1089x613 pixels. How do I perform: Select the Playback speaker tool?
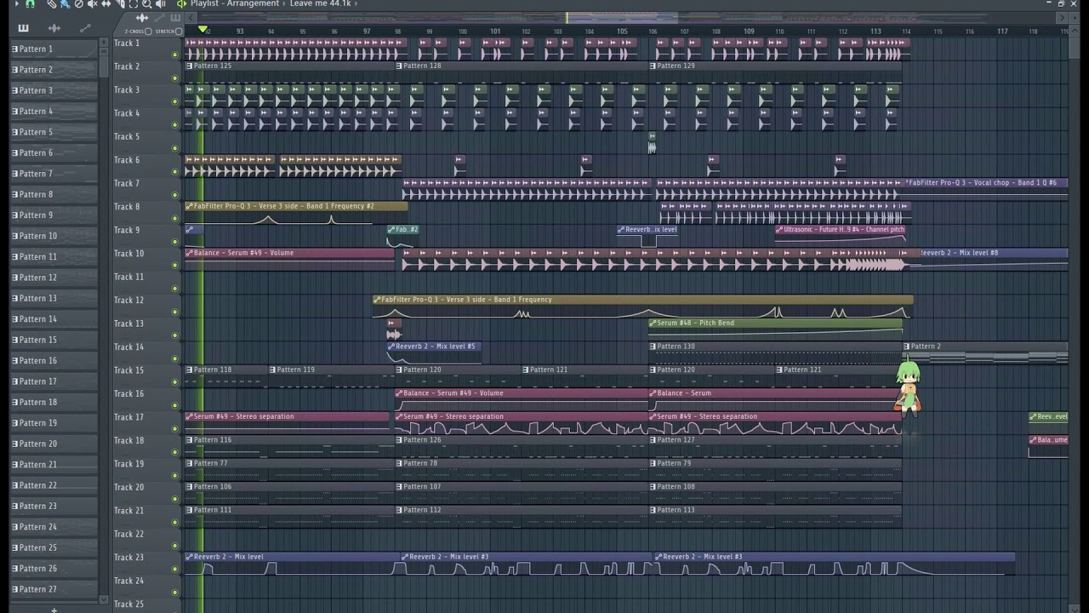161,3
